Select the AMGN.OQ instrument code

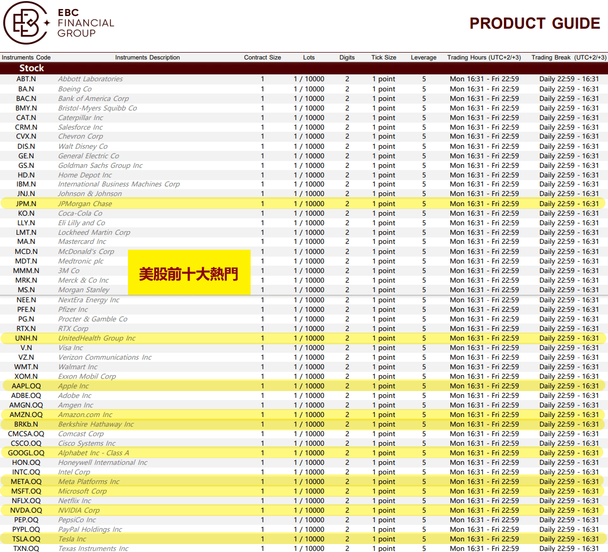pos(26,405)
